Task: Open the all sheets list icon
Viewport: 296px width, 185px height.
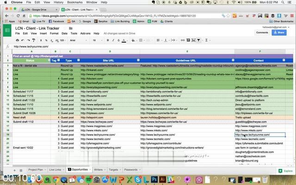Action: tap(21, 170)
